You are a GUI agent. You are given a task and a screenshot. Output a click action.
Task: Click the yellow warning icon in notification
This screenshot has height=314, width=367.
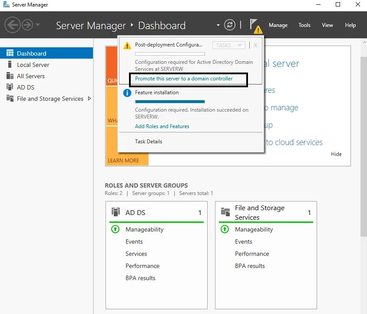click(x=127, y=46)
